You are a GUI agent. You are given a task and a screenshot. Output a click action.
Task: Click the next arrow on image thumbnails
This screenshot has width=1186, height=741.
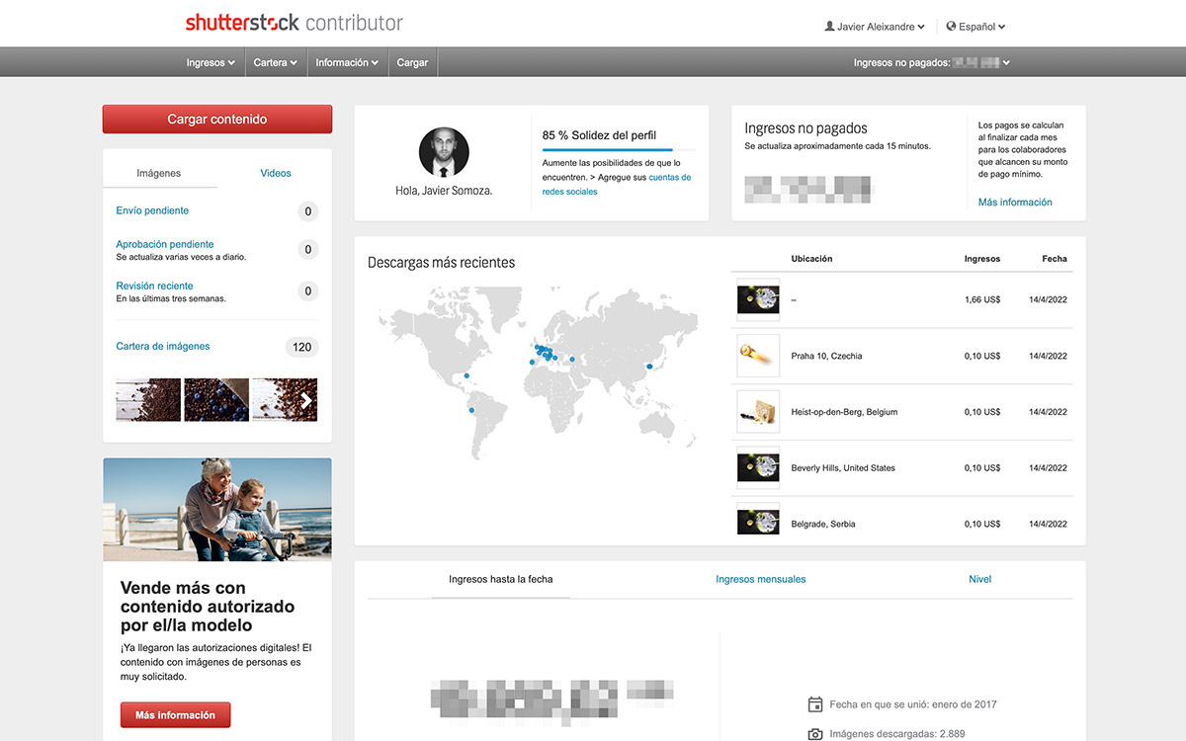pos(307,400)
